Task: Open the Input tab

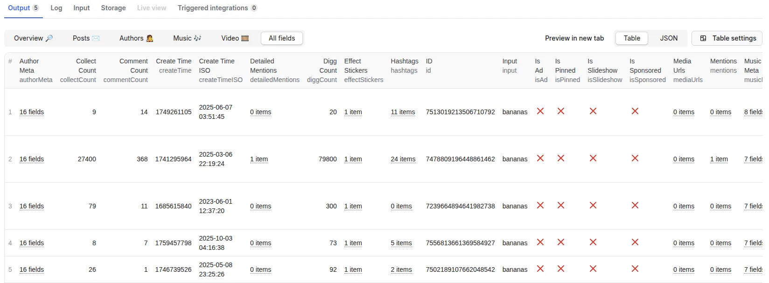Action: click(82, 8)
